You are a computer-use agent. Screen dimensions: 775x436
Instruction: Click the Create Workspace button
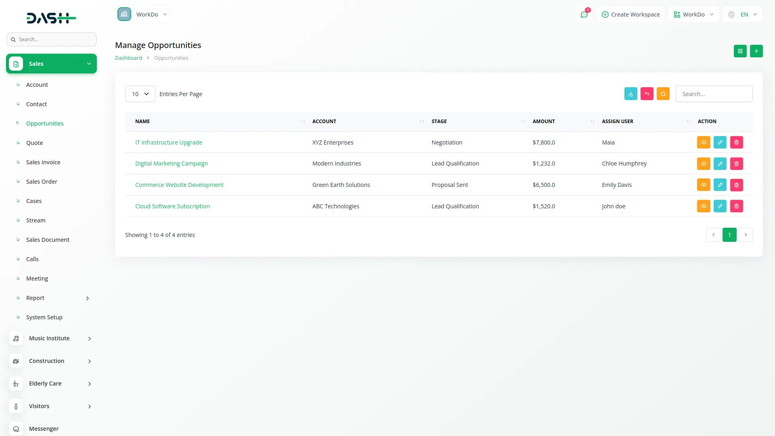click(630, 15)
